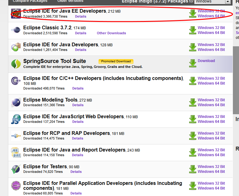Viewport: 239px width, 196px height.
Task: Download Report Developers Windows 32 Bit
Action: [211, 150]
